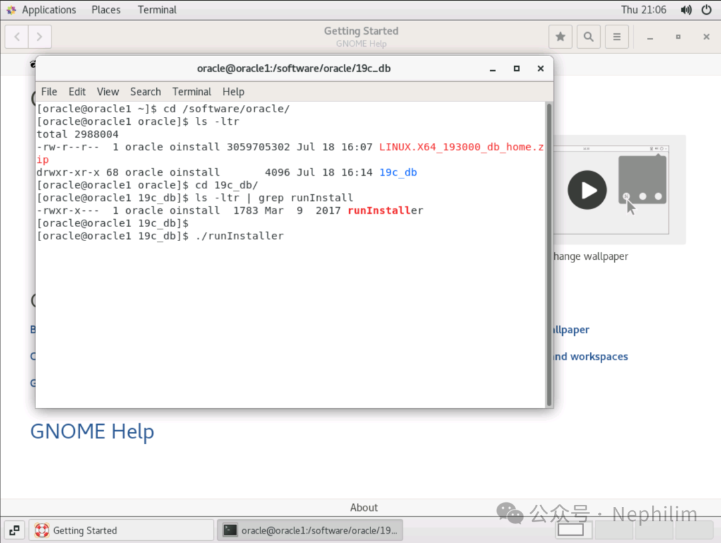This screenshot has height=543, width=721.
Task: Click the ./runInstaller command line
Action: 240,236
